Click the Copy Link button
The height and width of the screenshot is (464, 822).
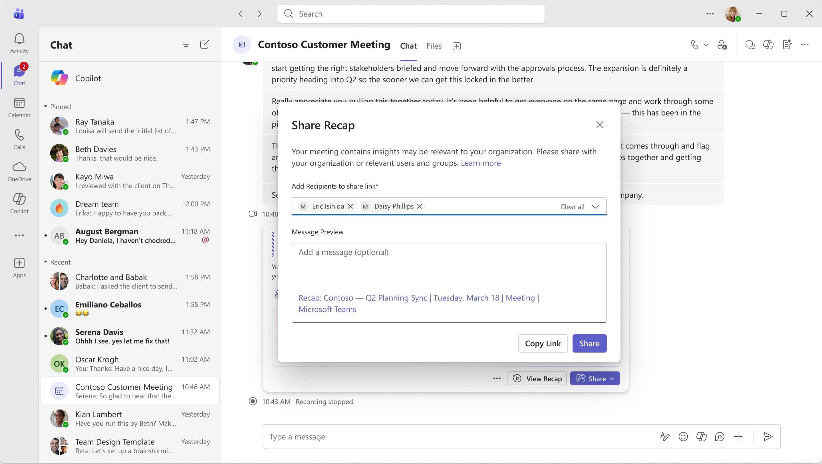[543, 343]
